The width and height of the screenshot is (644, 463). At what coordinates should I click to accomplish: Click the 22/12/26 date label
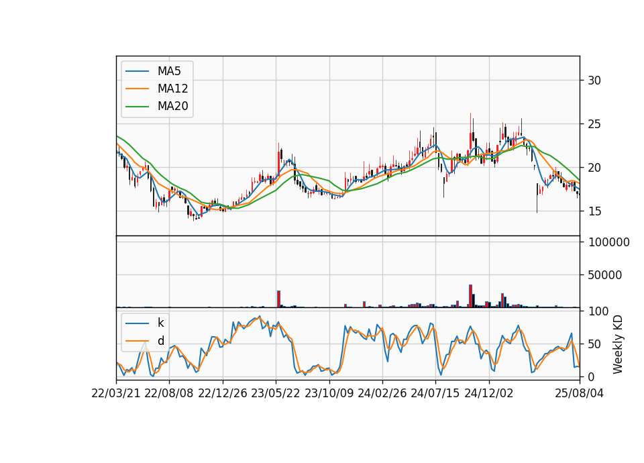(x=223, y=393)
